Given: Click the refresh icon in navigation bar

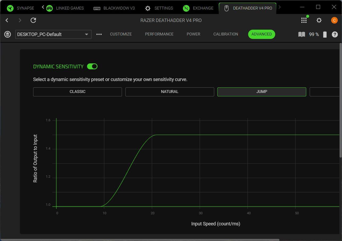Looking at the screenshot, I should (33, 20).
